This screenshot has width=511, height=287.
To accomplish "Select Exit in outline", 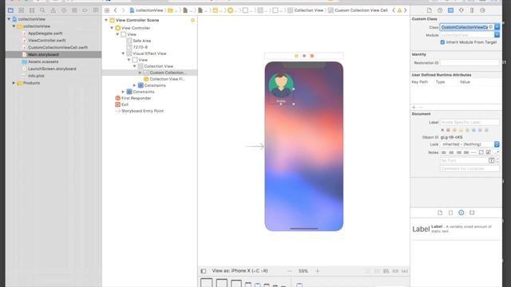I will pyautogui.click(x=125, y=104).
